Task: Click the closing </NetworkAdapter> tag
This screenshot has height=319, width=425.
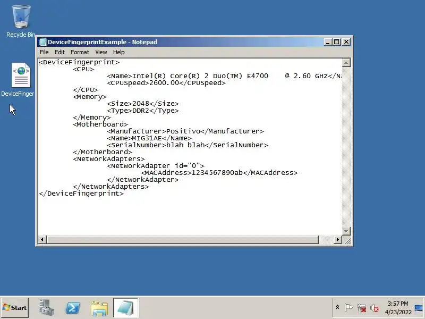Action: pyautogui.click(x=143, y=180)
